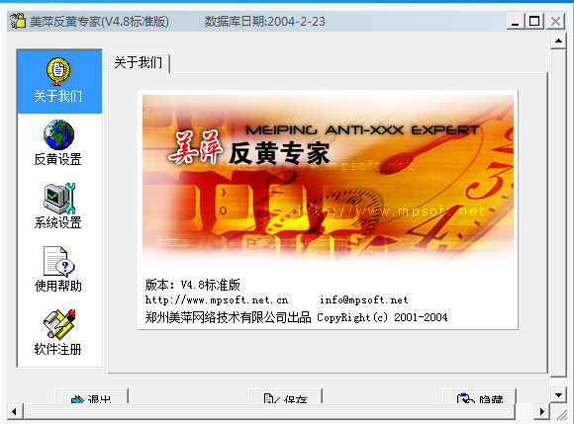
Task: Click the 版本: V4.8标准版 text
Action: pyautogui.click(x=193, y=285)
